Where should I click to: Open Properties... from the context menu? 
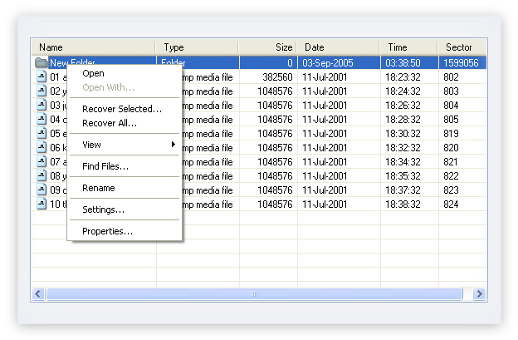[x=125, y=231]
